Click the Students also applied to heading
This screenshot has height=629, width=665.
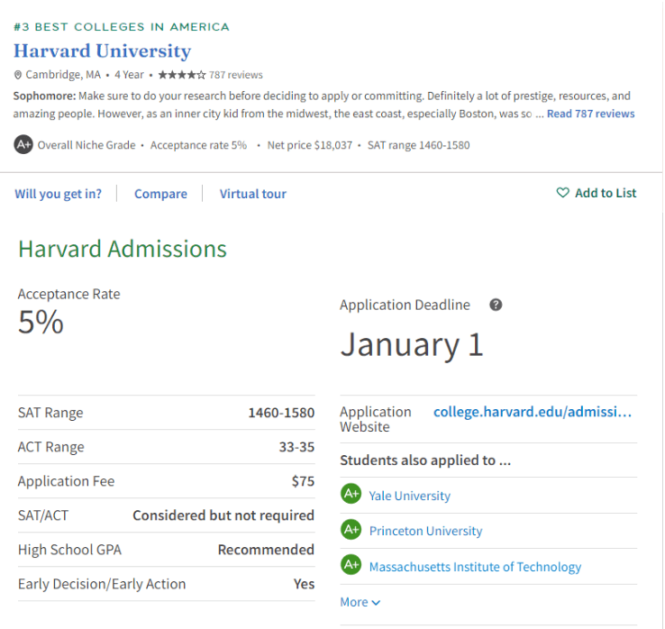point(425,460)
